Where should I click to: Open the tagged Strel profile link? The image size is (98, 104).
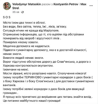point(16,8)
